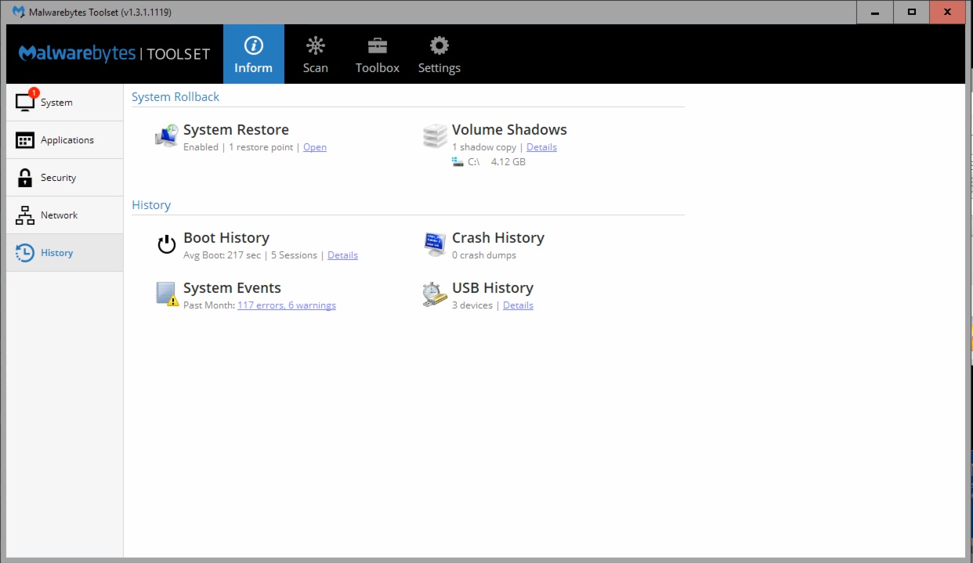Click the USB History icon
This screenshot has height=563, width=973.
[x=435, y=294]
